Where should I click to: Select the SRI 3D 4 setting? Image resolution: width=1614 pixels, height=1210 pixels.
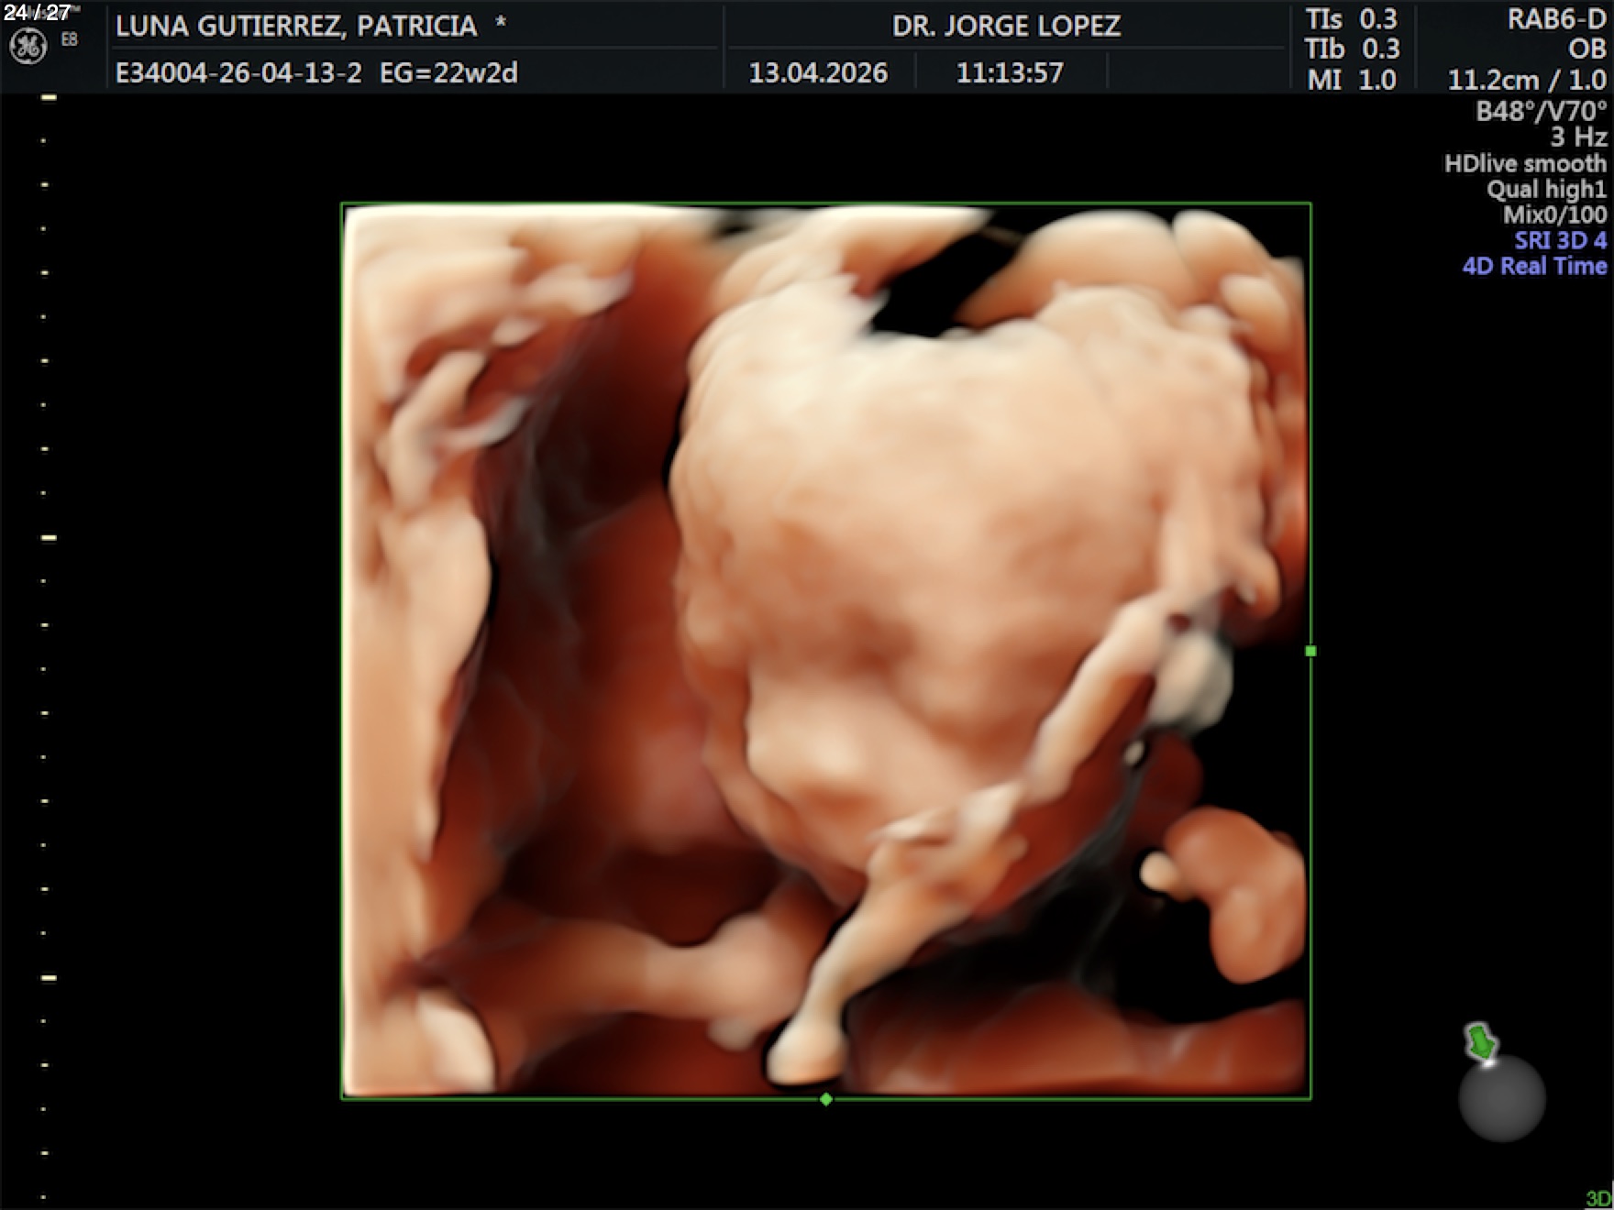(1560, 241)
